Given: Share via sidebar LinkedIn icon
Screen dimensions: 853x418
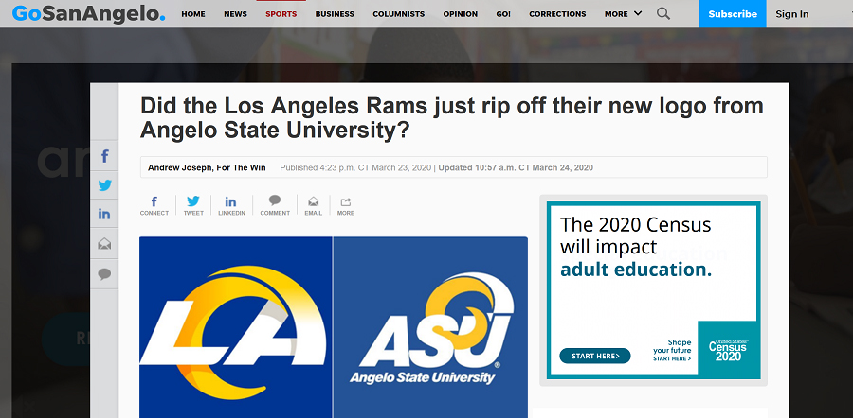Looking at the screenshot, I should [x=104, y=214].
